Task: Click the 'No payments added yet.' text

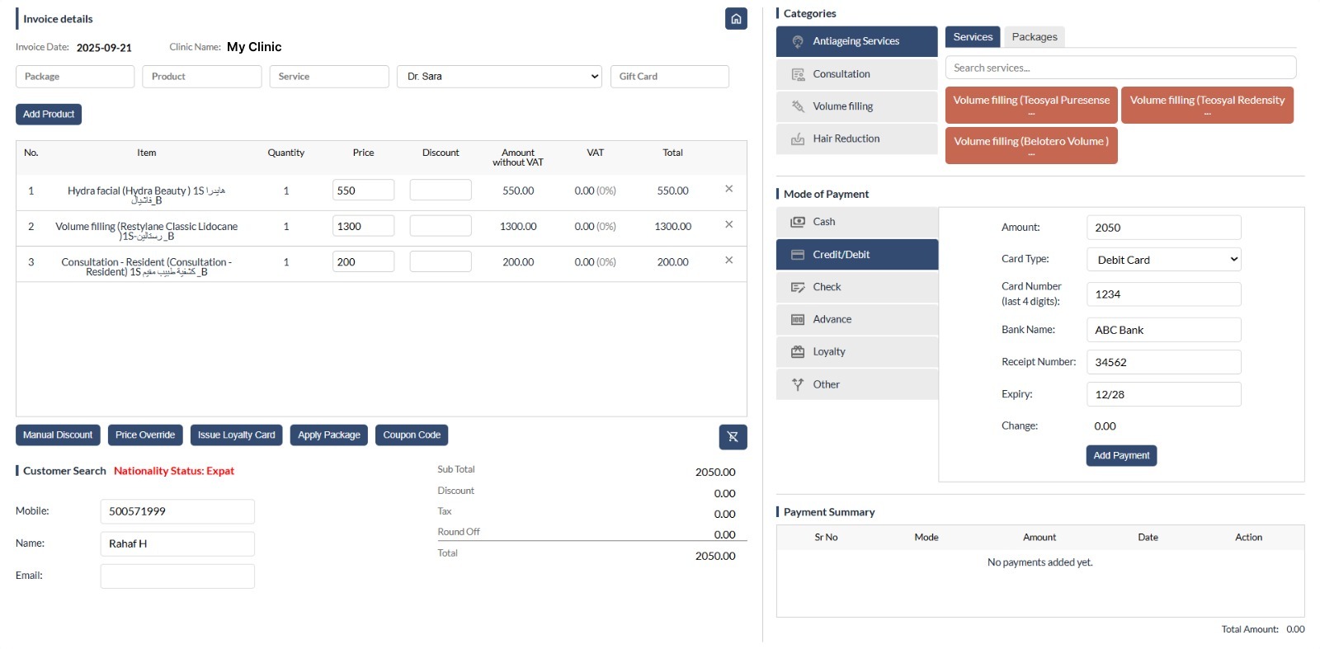Action: tap(1039, 562)
